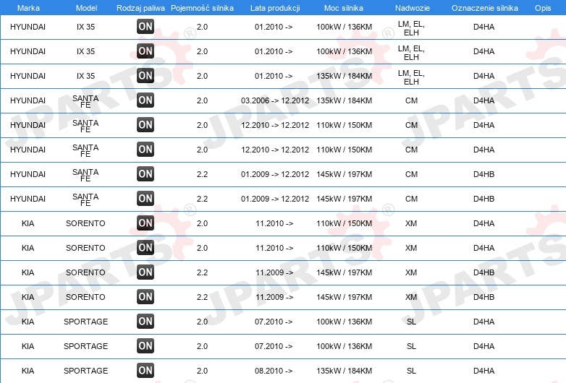Select the '08.2010 ->' production date cell

274,371
